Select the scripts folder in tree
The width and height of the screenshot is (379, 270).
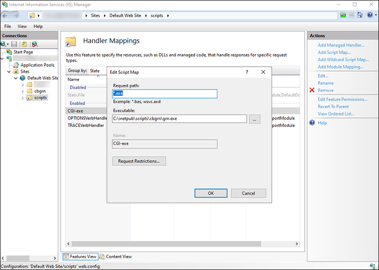click(x=40, y=98)
